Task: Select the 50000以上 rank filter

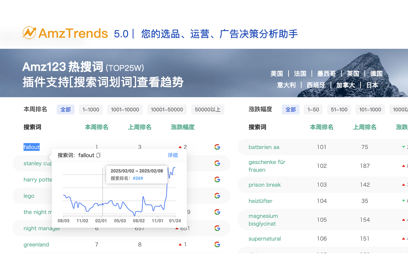Action: pyautogui.click(x=208, y=109)
